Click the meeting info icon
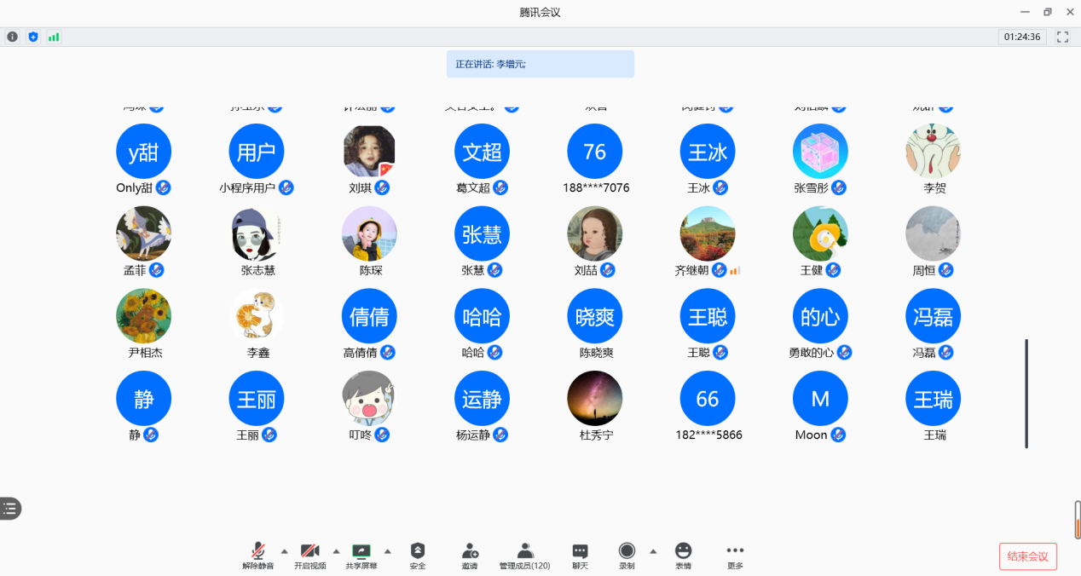1081x576 pixels. click(x=12, y=37)
